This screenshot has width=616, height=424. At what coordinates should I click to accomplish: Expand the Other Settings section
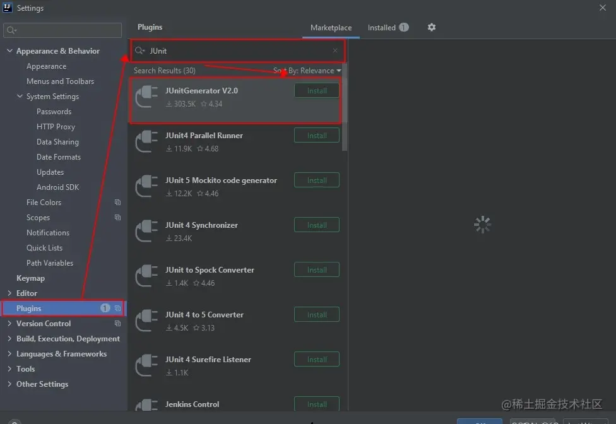[x=10, y=384]
